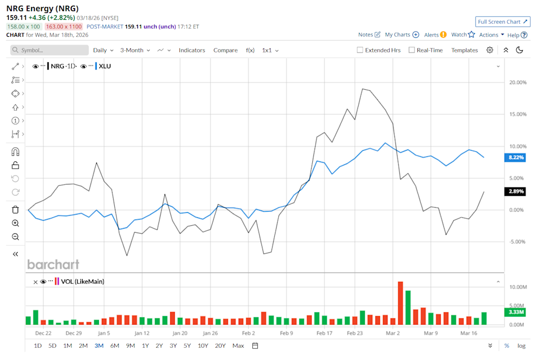Undo the last chart drawing
This screenshot has width=543, height=359.
15,179
